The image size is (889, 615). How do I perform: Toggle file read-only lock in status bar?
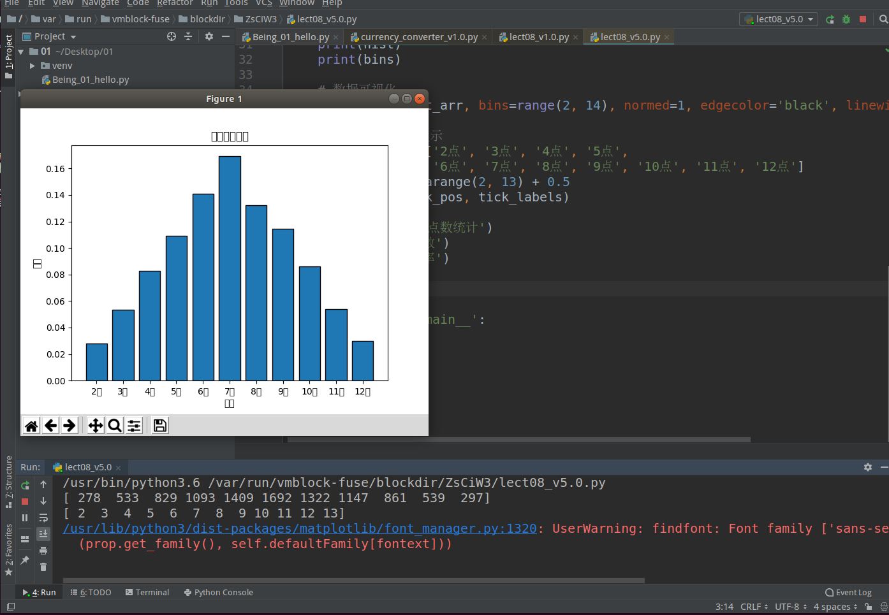click(868, 607)
